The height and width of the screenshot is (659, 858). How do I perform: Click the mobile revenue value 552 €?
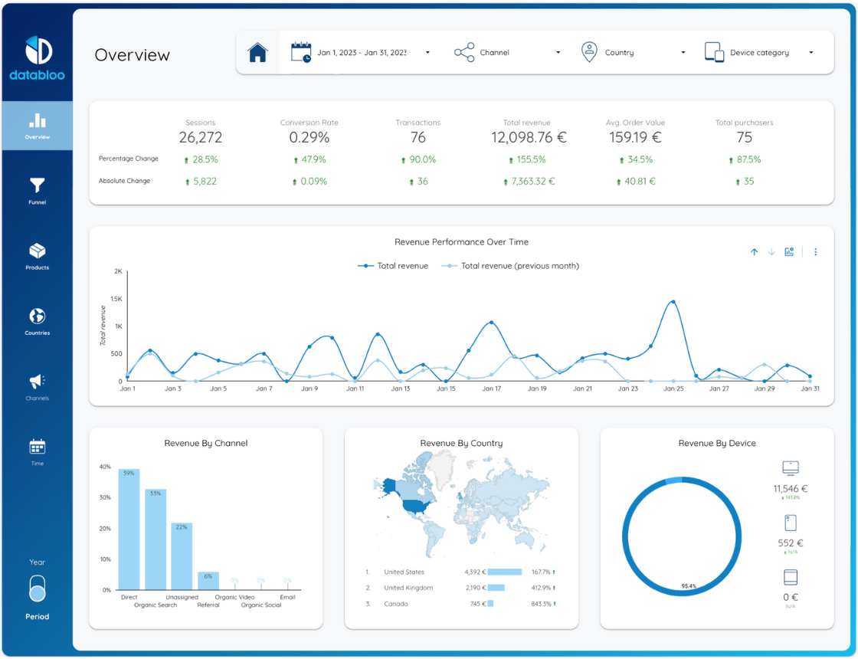point(790,543)
